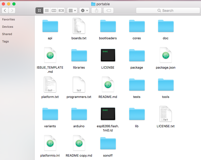The width and height of the screenshot is (201, 160).
Task: Click the "boards.txt" file name label
Action: pyautogui.click(x=79, y=38)
